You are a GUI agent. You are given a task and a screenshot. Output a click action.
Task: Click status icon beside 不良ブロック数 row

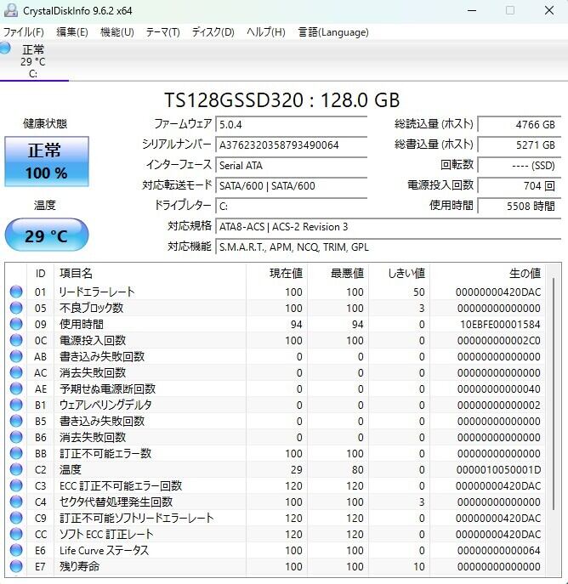point(16,309)
